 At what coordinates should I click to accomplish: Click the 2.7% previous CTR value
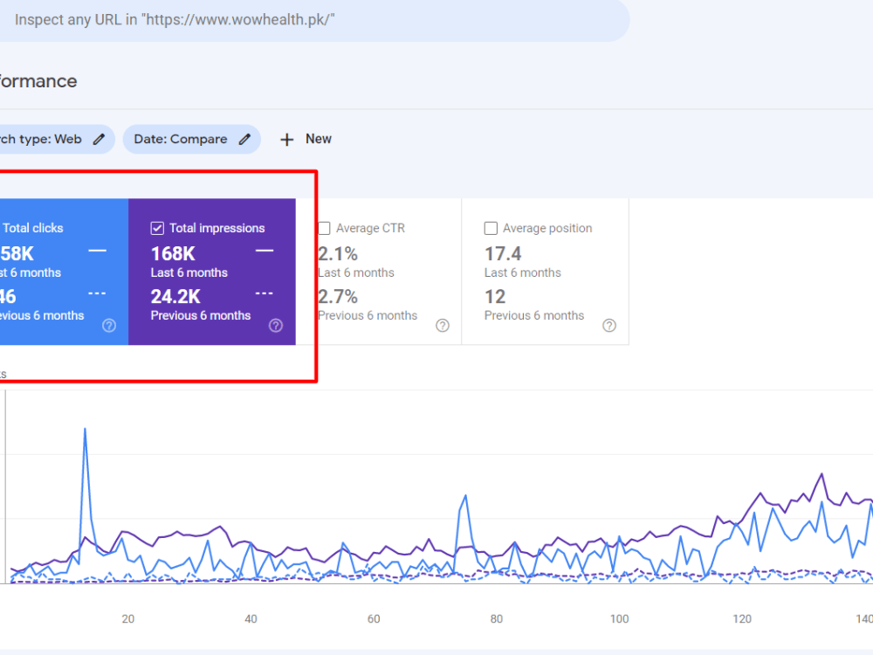point(338,297)
